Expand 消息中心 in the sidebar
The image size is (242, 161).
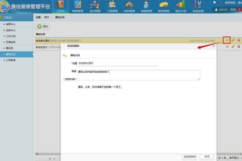pyautogui.click(x=11, y=24)
